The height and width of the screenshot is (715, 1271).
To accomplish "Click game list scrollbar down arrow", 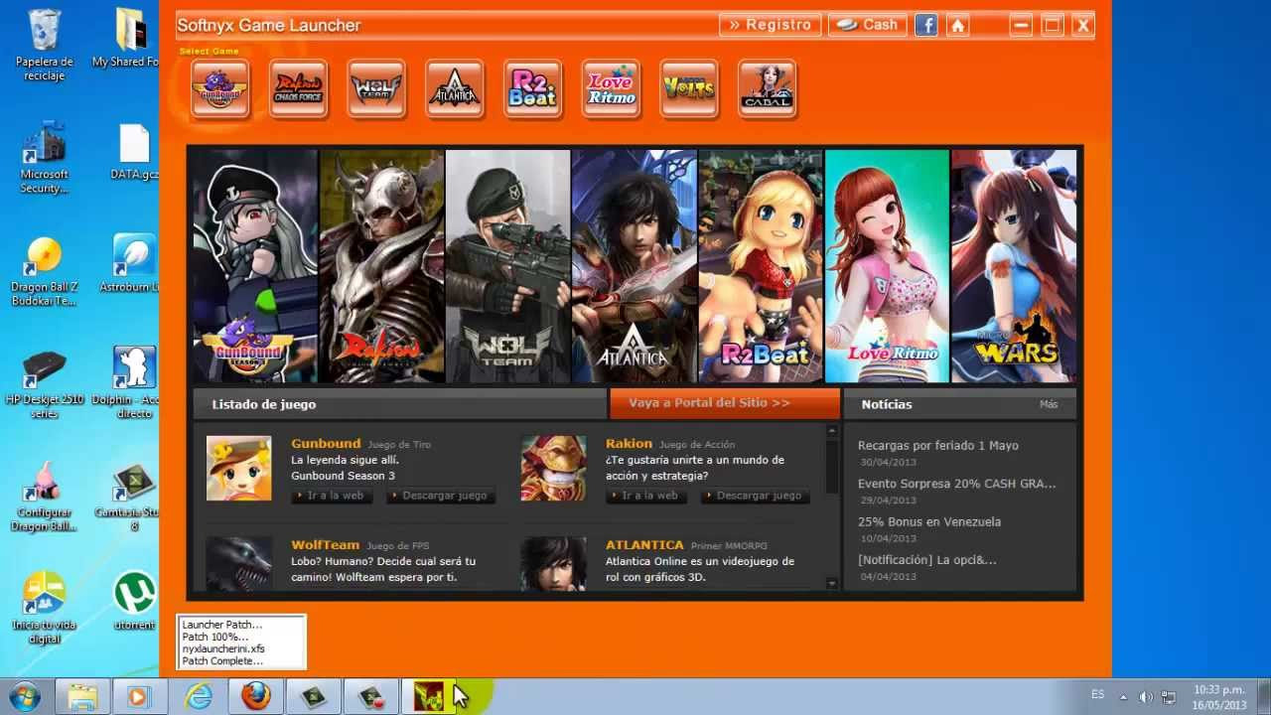I will [x=832, y=584].
